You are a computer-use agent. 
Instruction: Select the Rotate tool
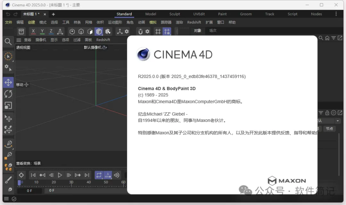8,94
